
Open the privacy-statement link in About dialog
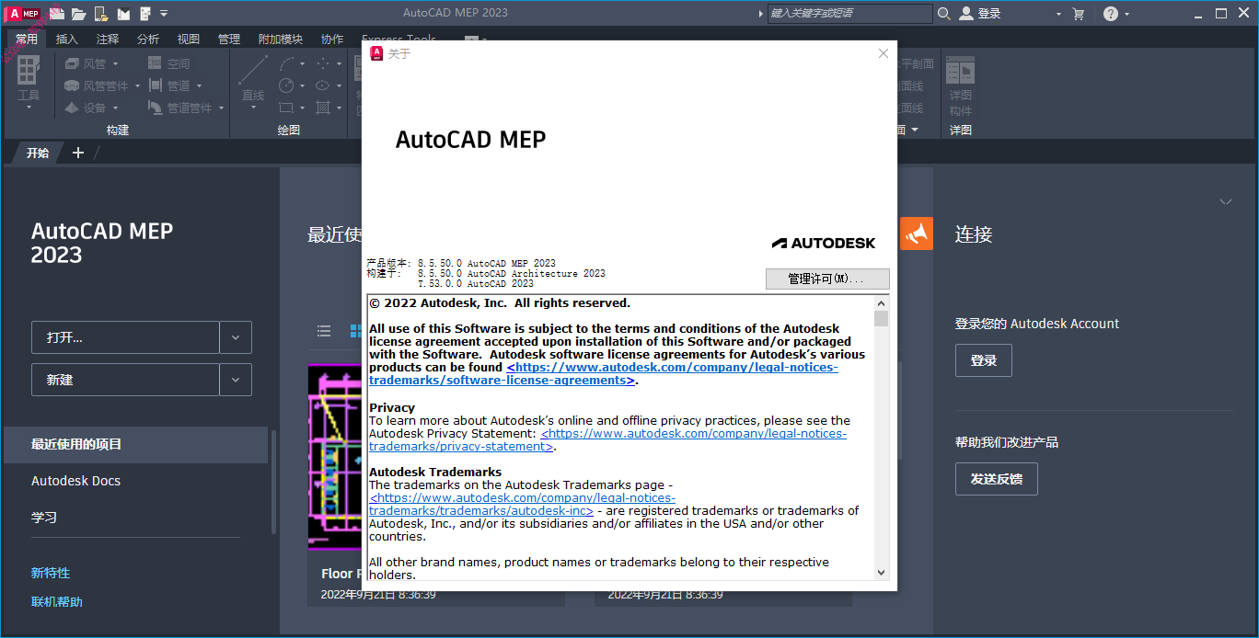[607, 439]
